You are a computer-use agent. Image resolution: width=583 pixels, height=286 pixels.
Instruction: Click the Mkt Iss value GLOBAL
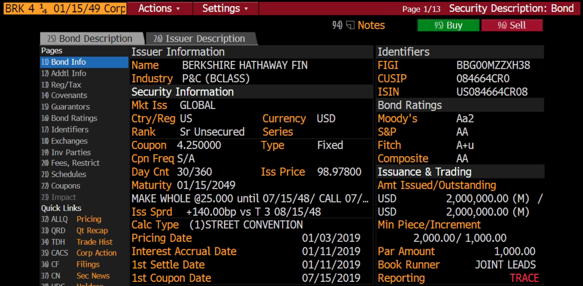pyautogui.click(x=197, y=105)
